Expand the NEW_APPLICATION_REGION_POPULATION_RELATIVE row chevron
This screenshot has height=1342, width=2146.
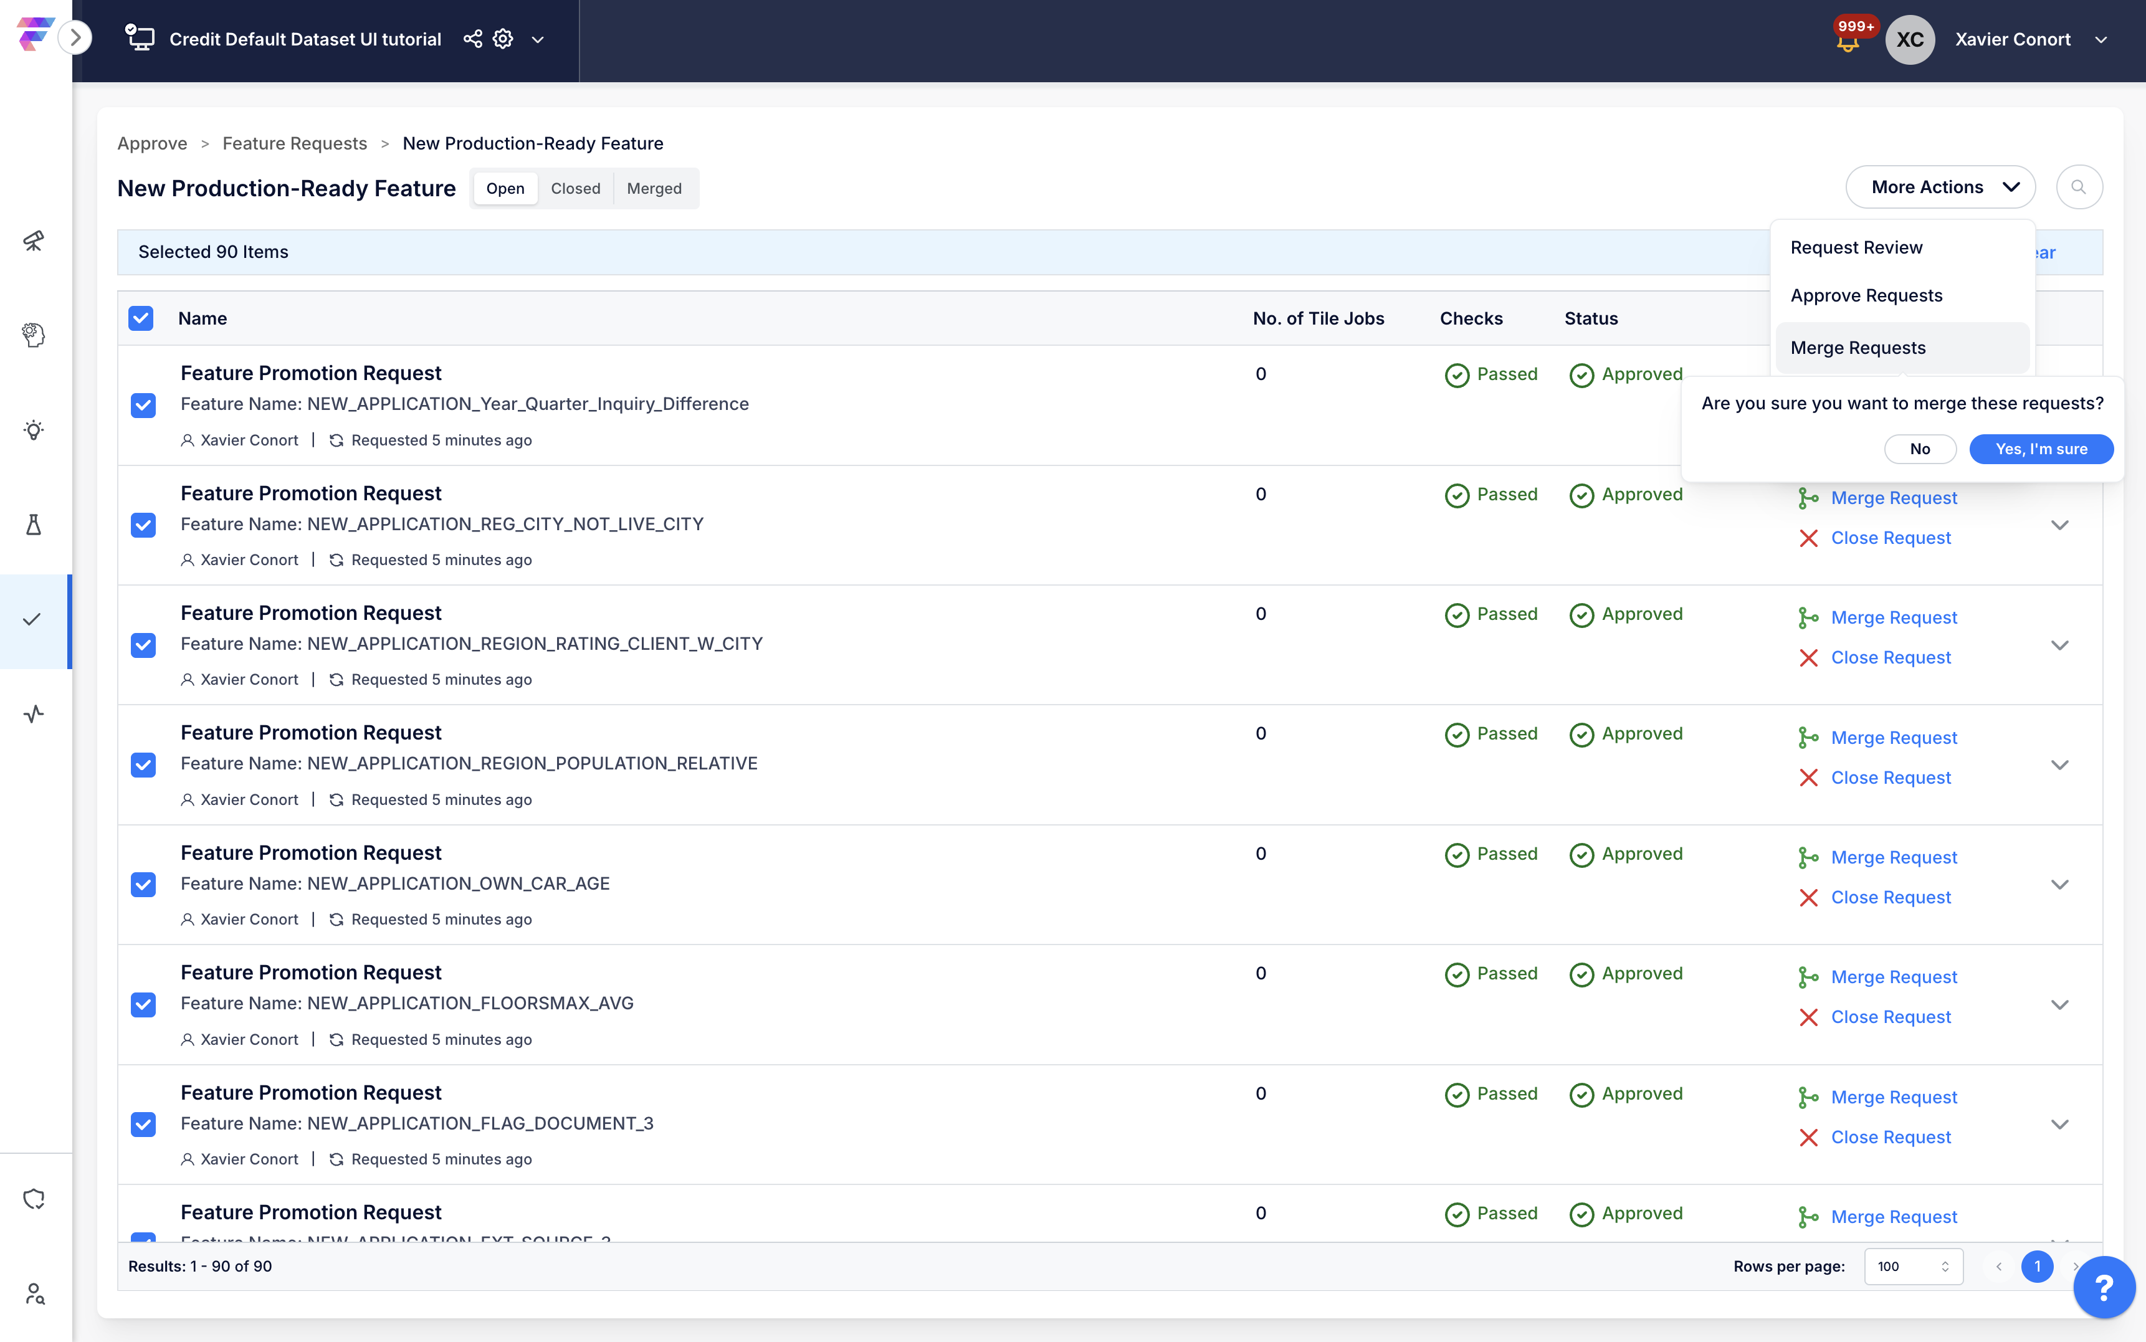pyautogui.click(x=2059, y=764)
